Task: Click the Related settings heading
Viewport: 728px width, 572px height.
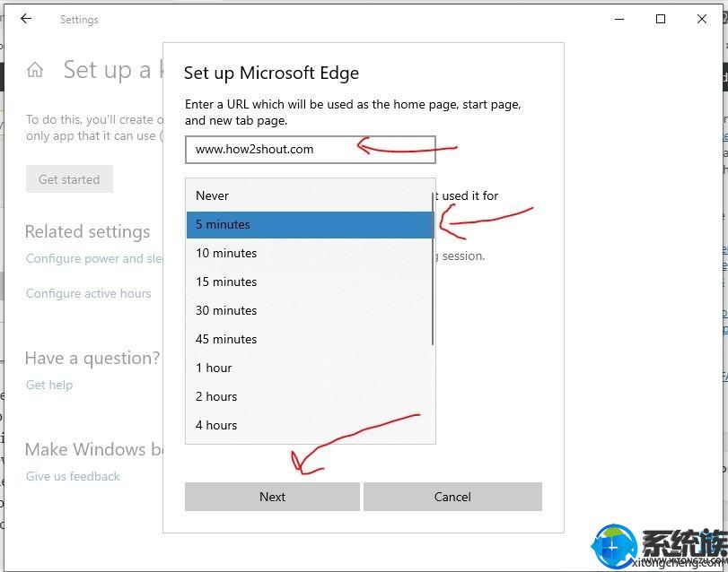Action: point(87,231)
